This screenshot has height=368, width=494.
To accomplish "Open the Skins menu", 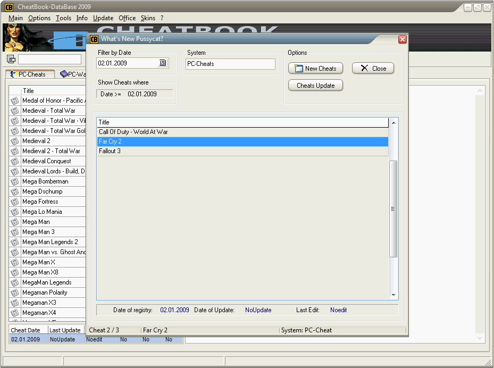I will [148, 18].
